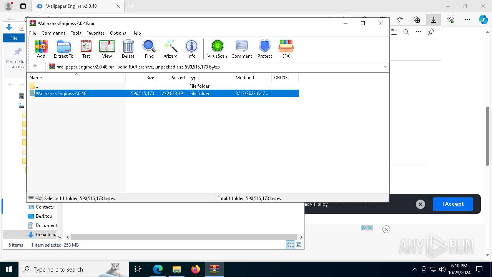Open the Commands menu
Viewport: 492px width, 277px height.
tap(53, 33)
